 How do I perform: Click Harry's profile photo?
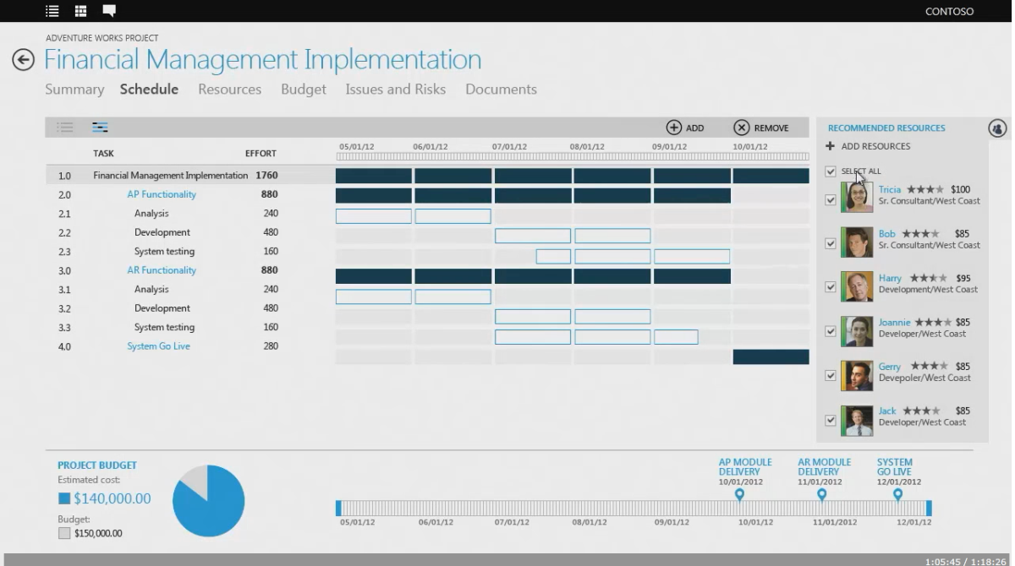857,286
